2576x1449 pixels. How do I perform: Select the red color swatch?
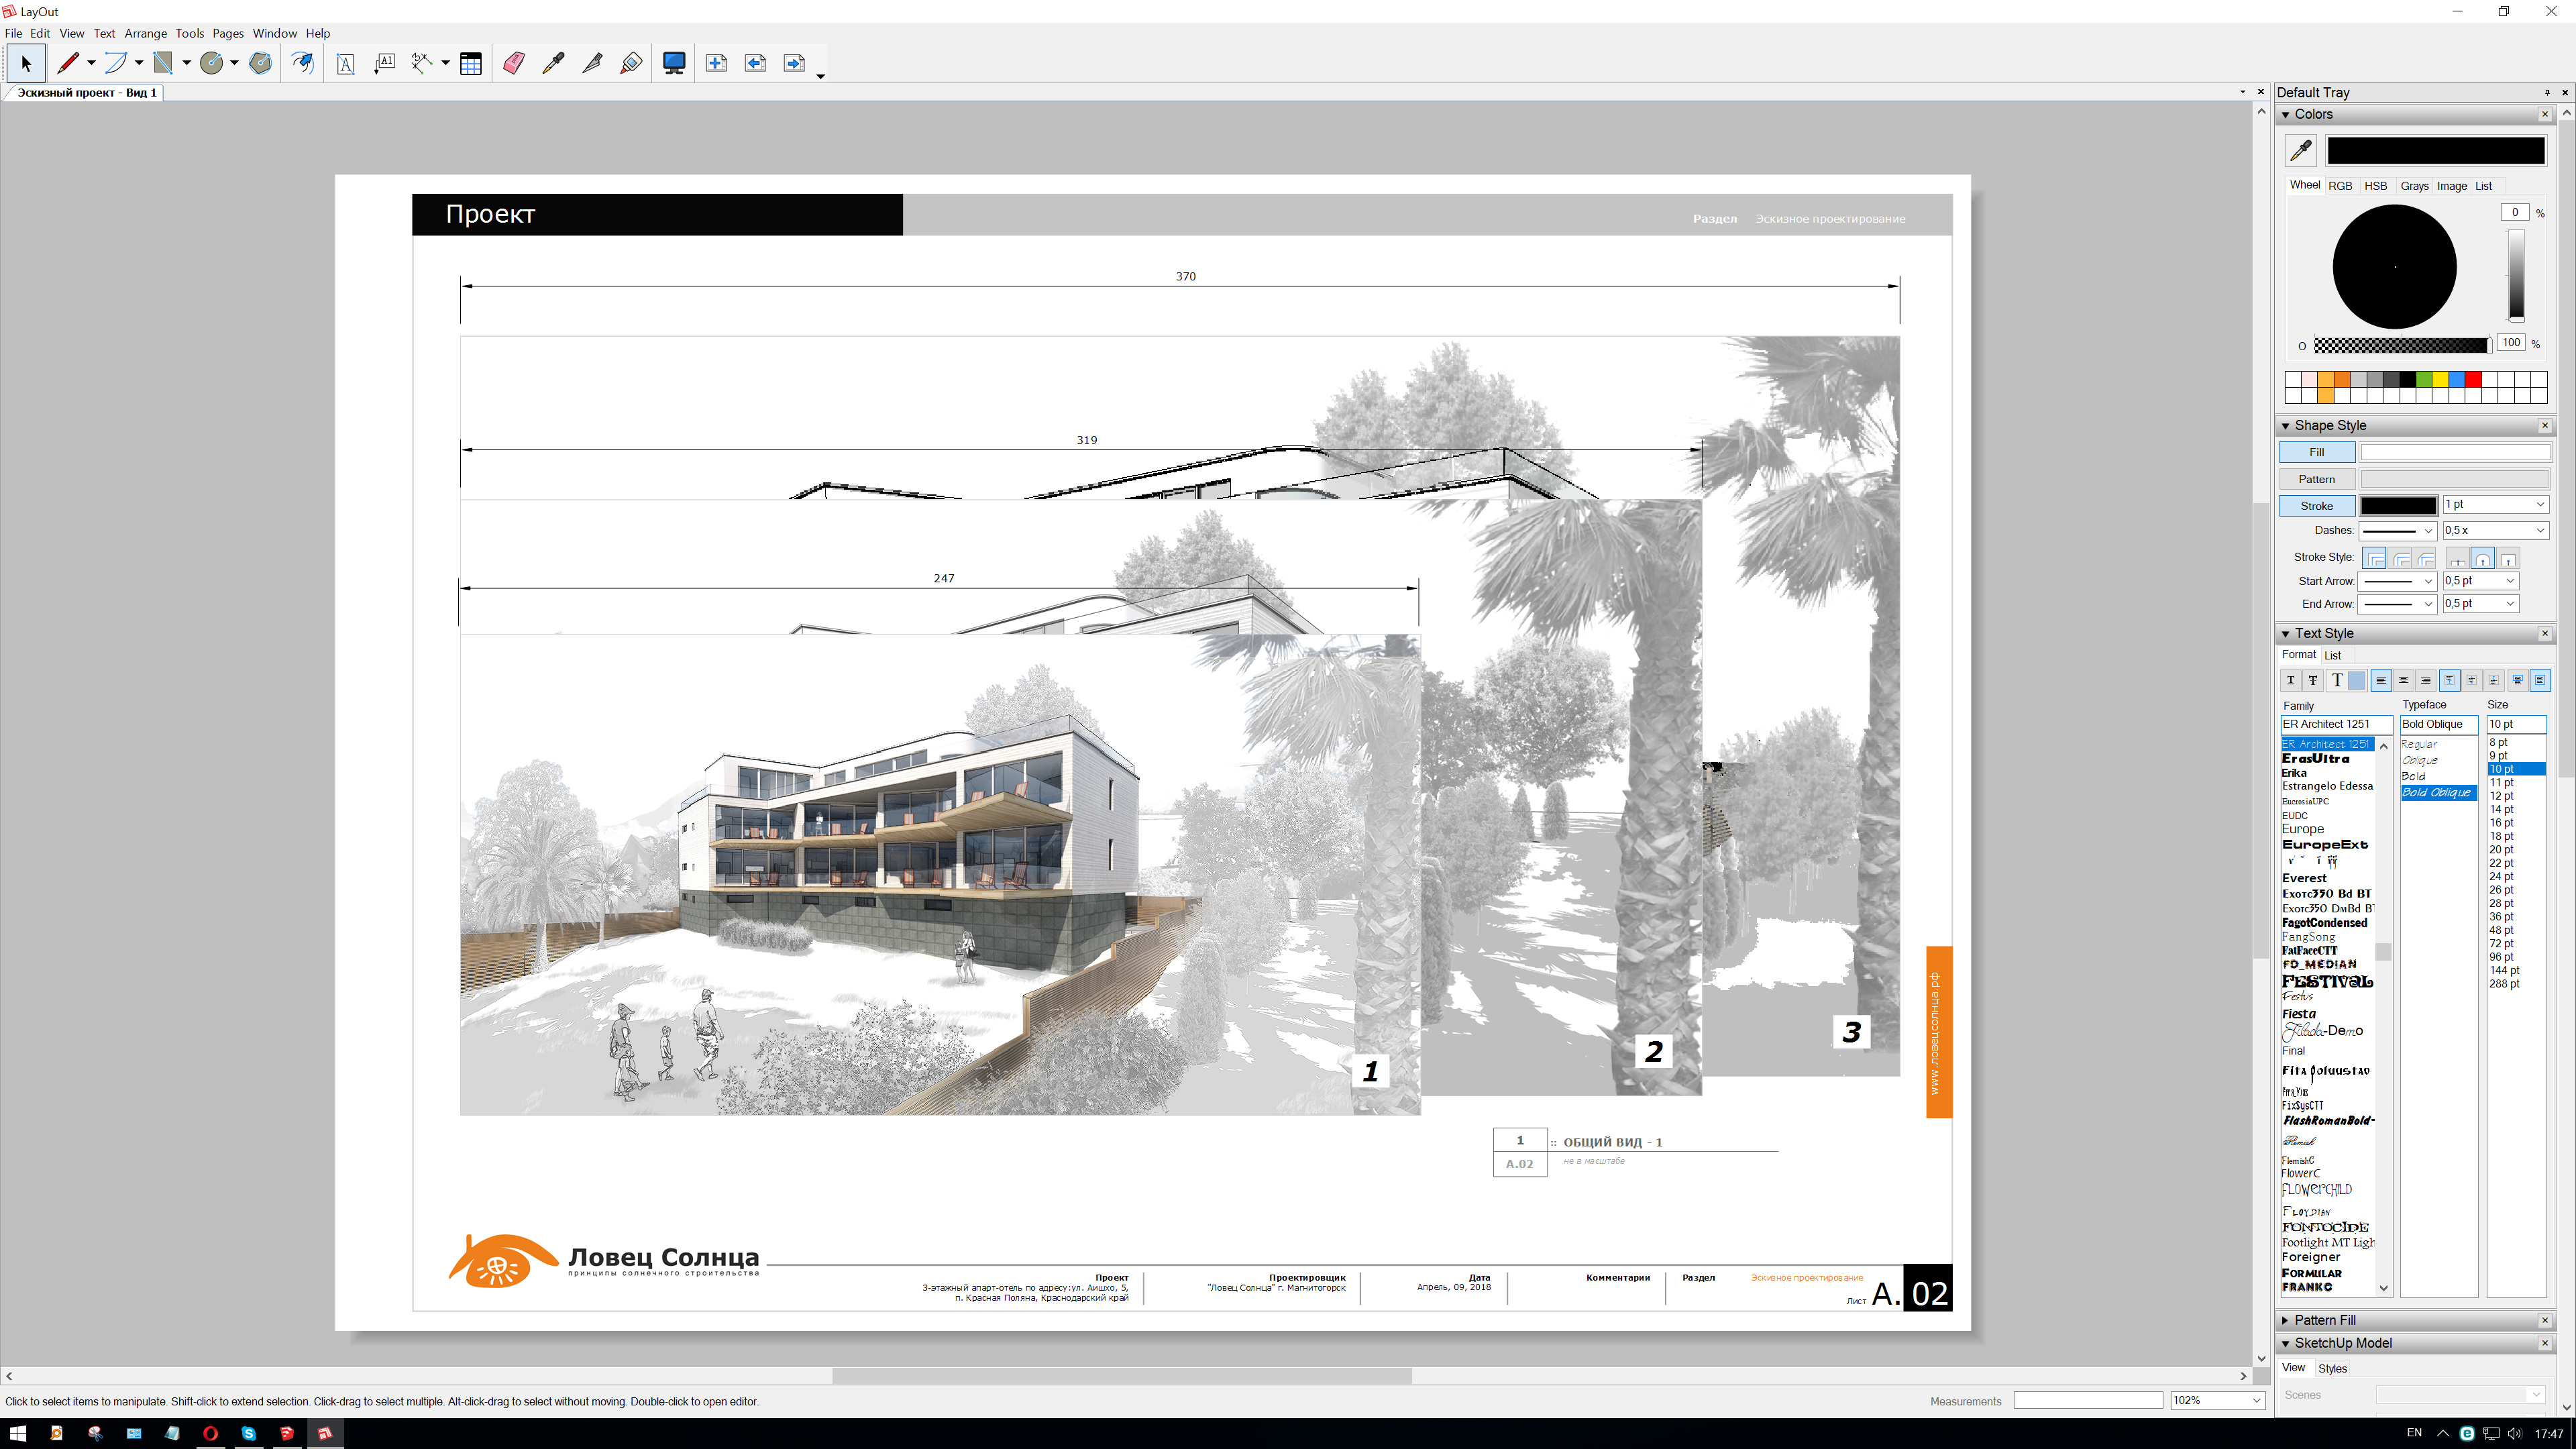click(2473, 380)
